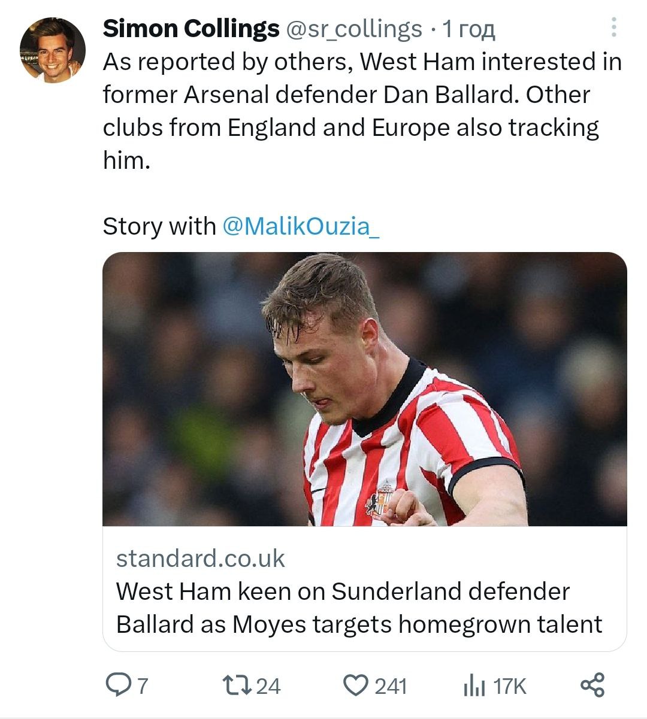Image resolution: width=647 pixels, height=719 pixels.
Task: Open the 'West Ham keen on Sunderland' headline
Action: 358,608
